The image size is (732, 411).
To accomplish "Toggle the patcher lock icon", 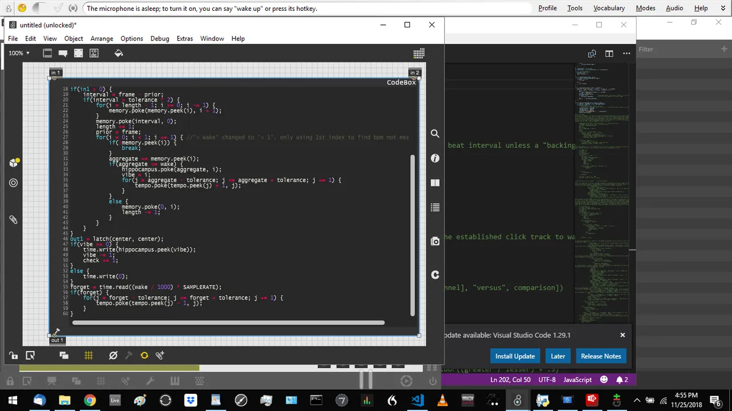I will pyautogui.click(x=13, y=355).
